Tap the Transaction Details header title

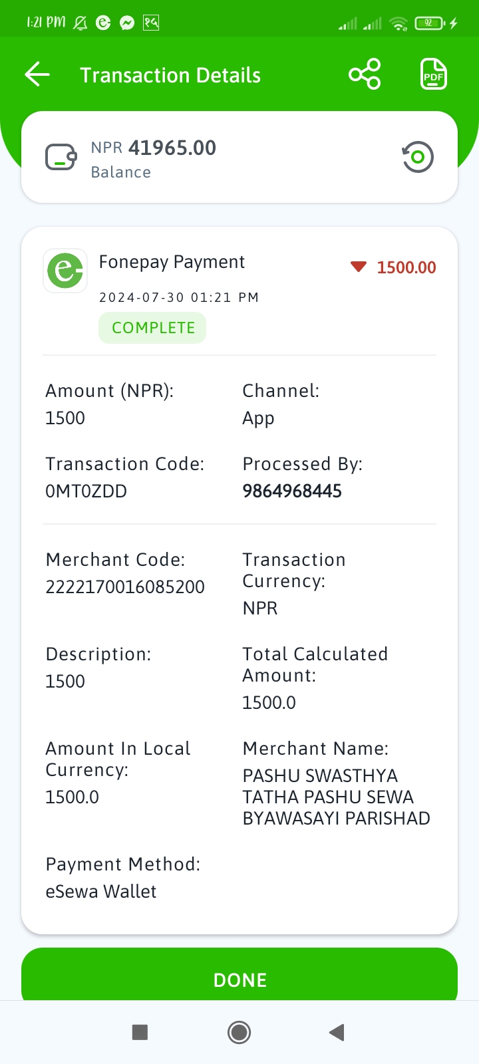pos(170,75)
